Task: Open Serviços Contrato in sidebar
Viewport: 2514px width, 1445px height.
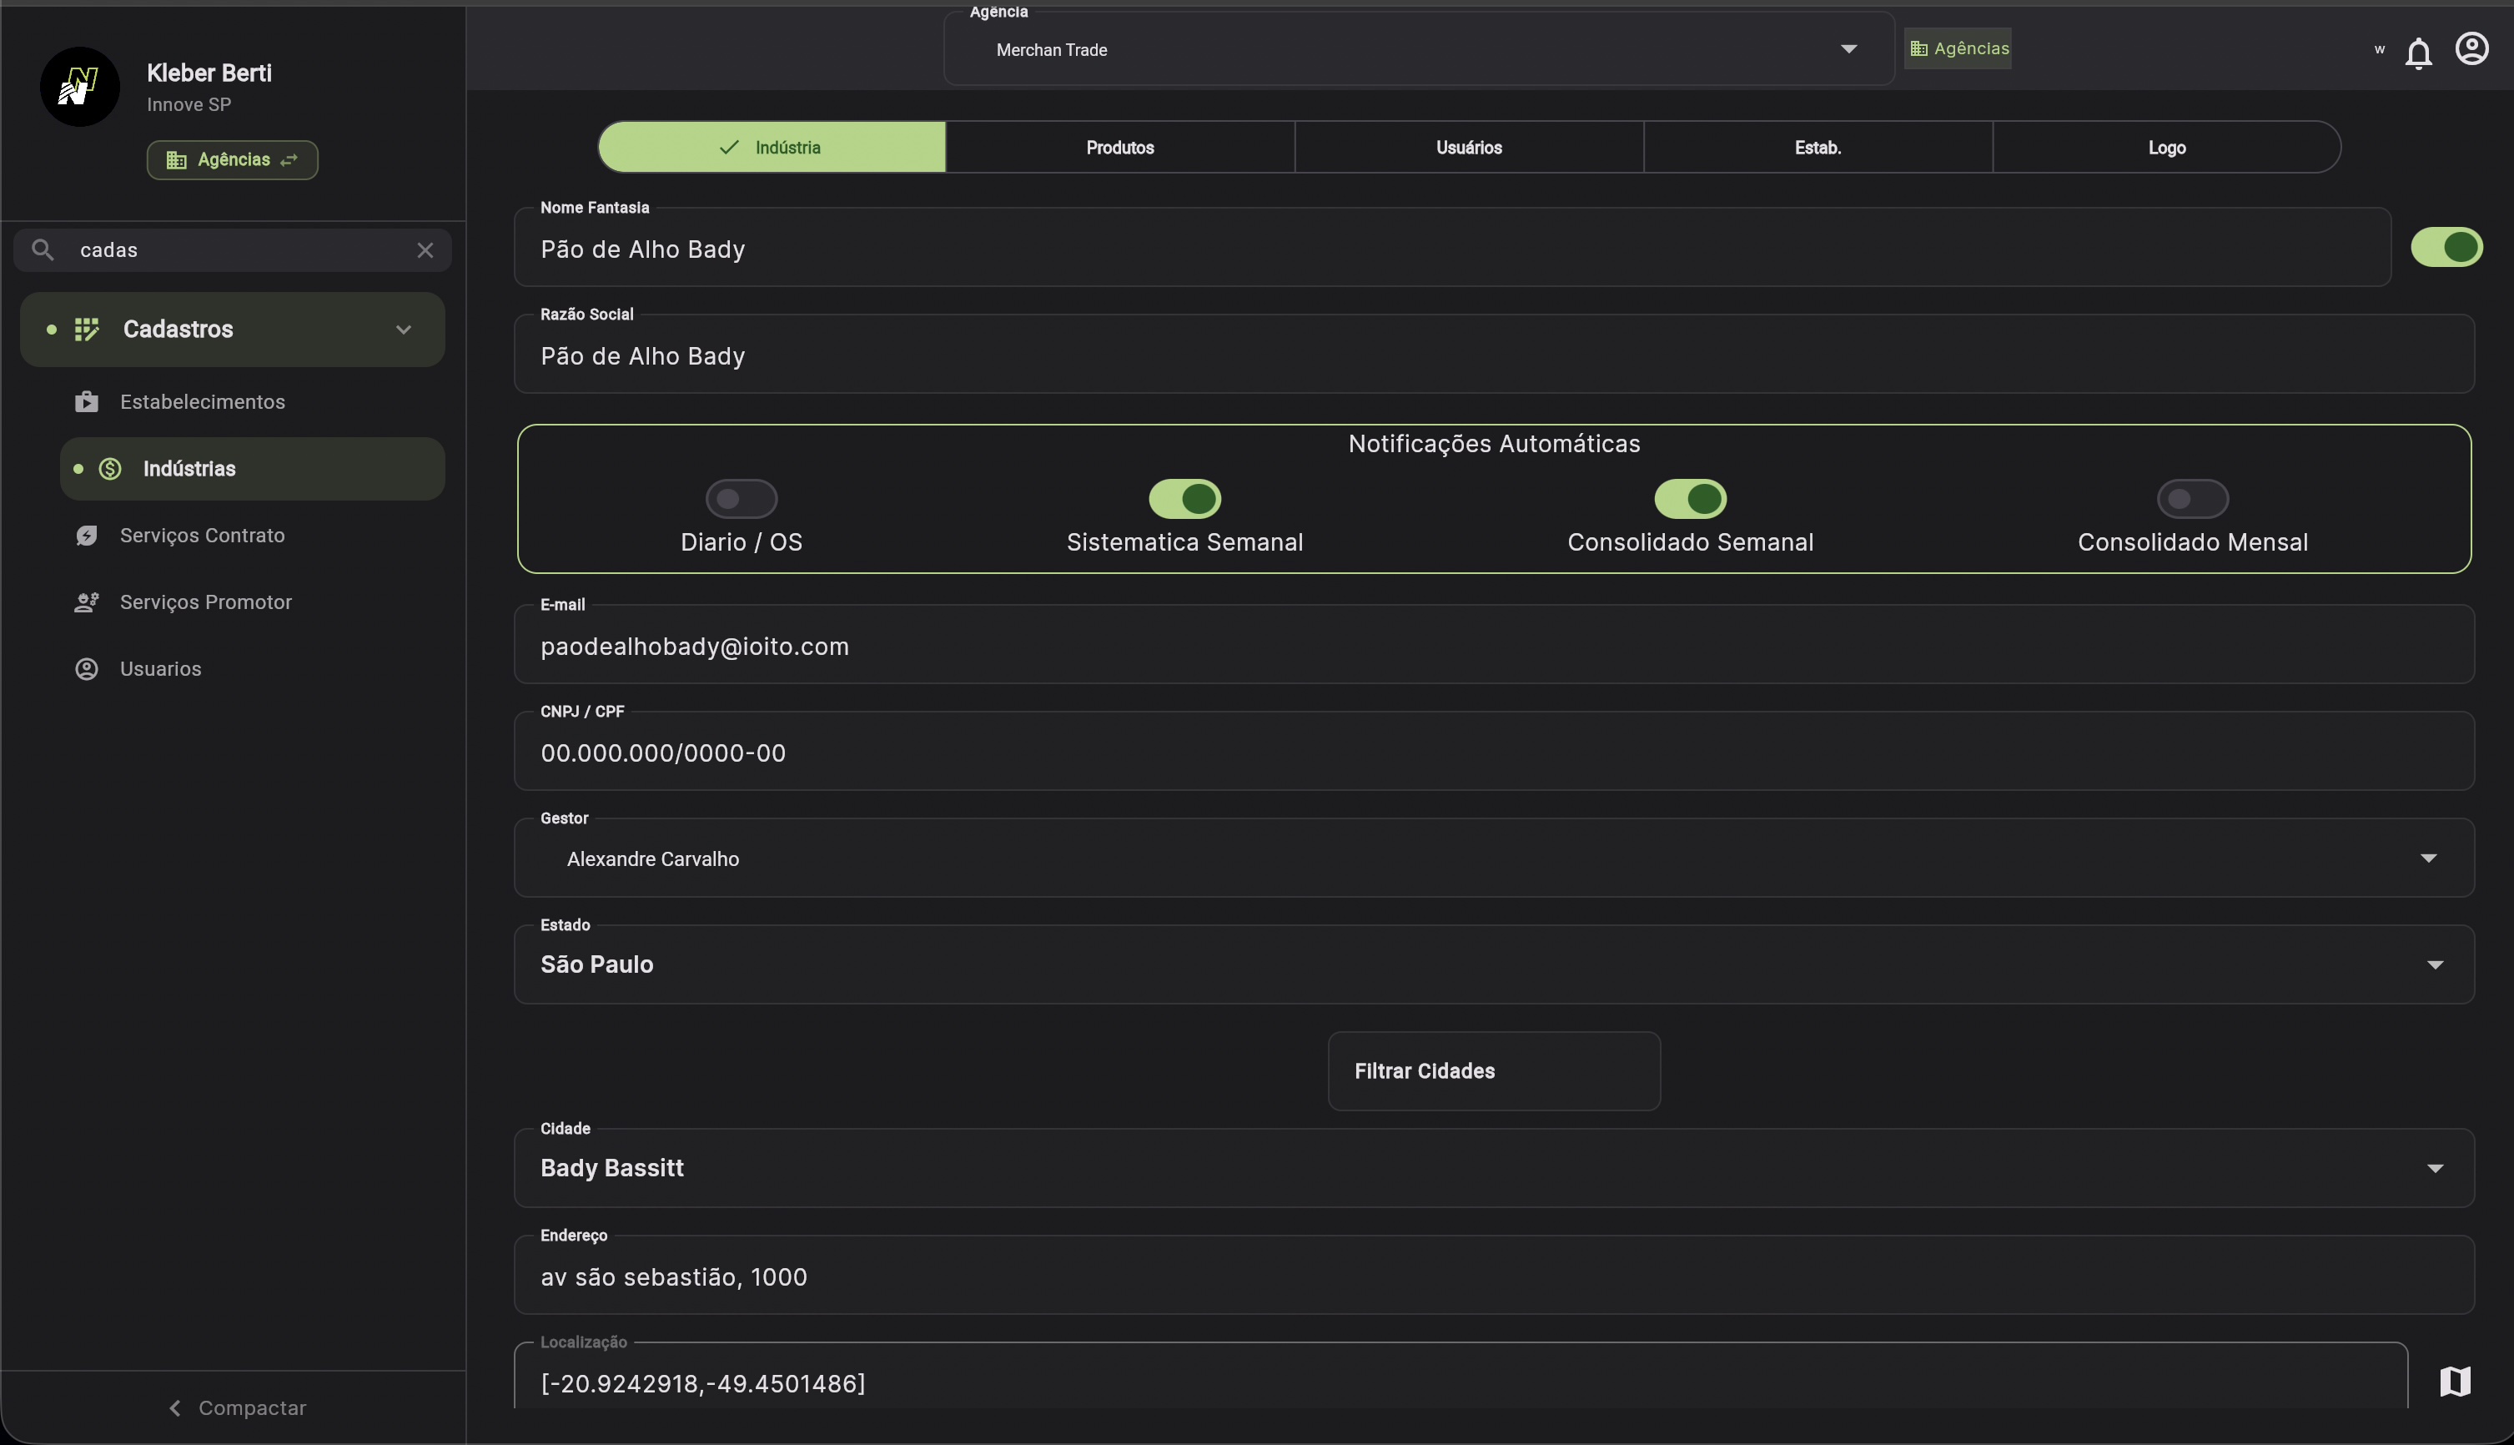Action: 203,536
